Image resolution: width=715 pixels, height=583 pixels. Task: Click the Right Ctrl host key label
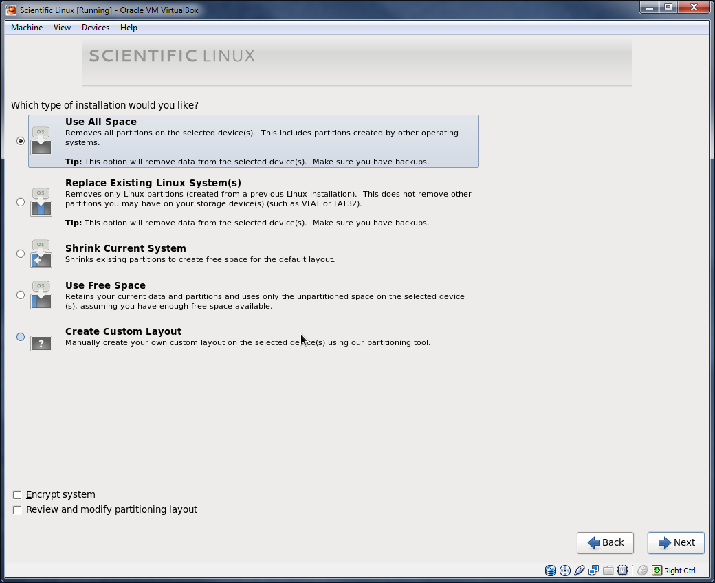pyautogui.click(x=679, y=571)
